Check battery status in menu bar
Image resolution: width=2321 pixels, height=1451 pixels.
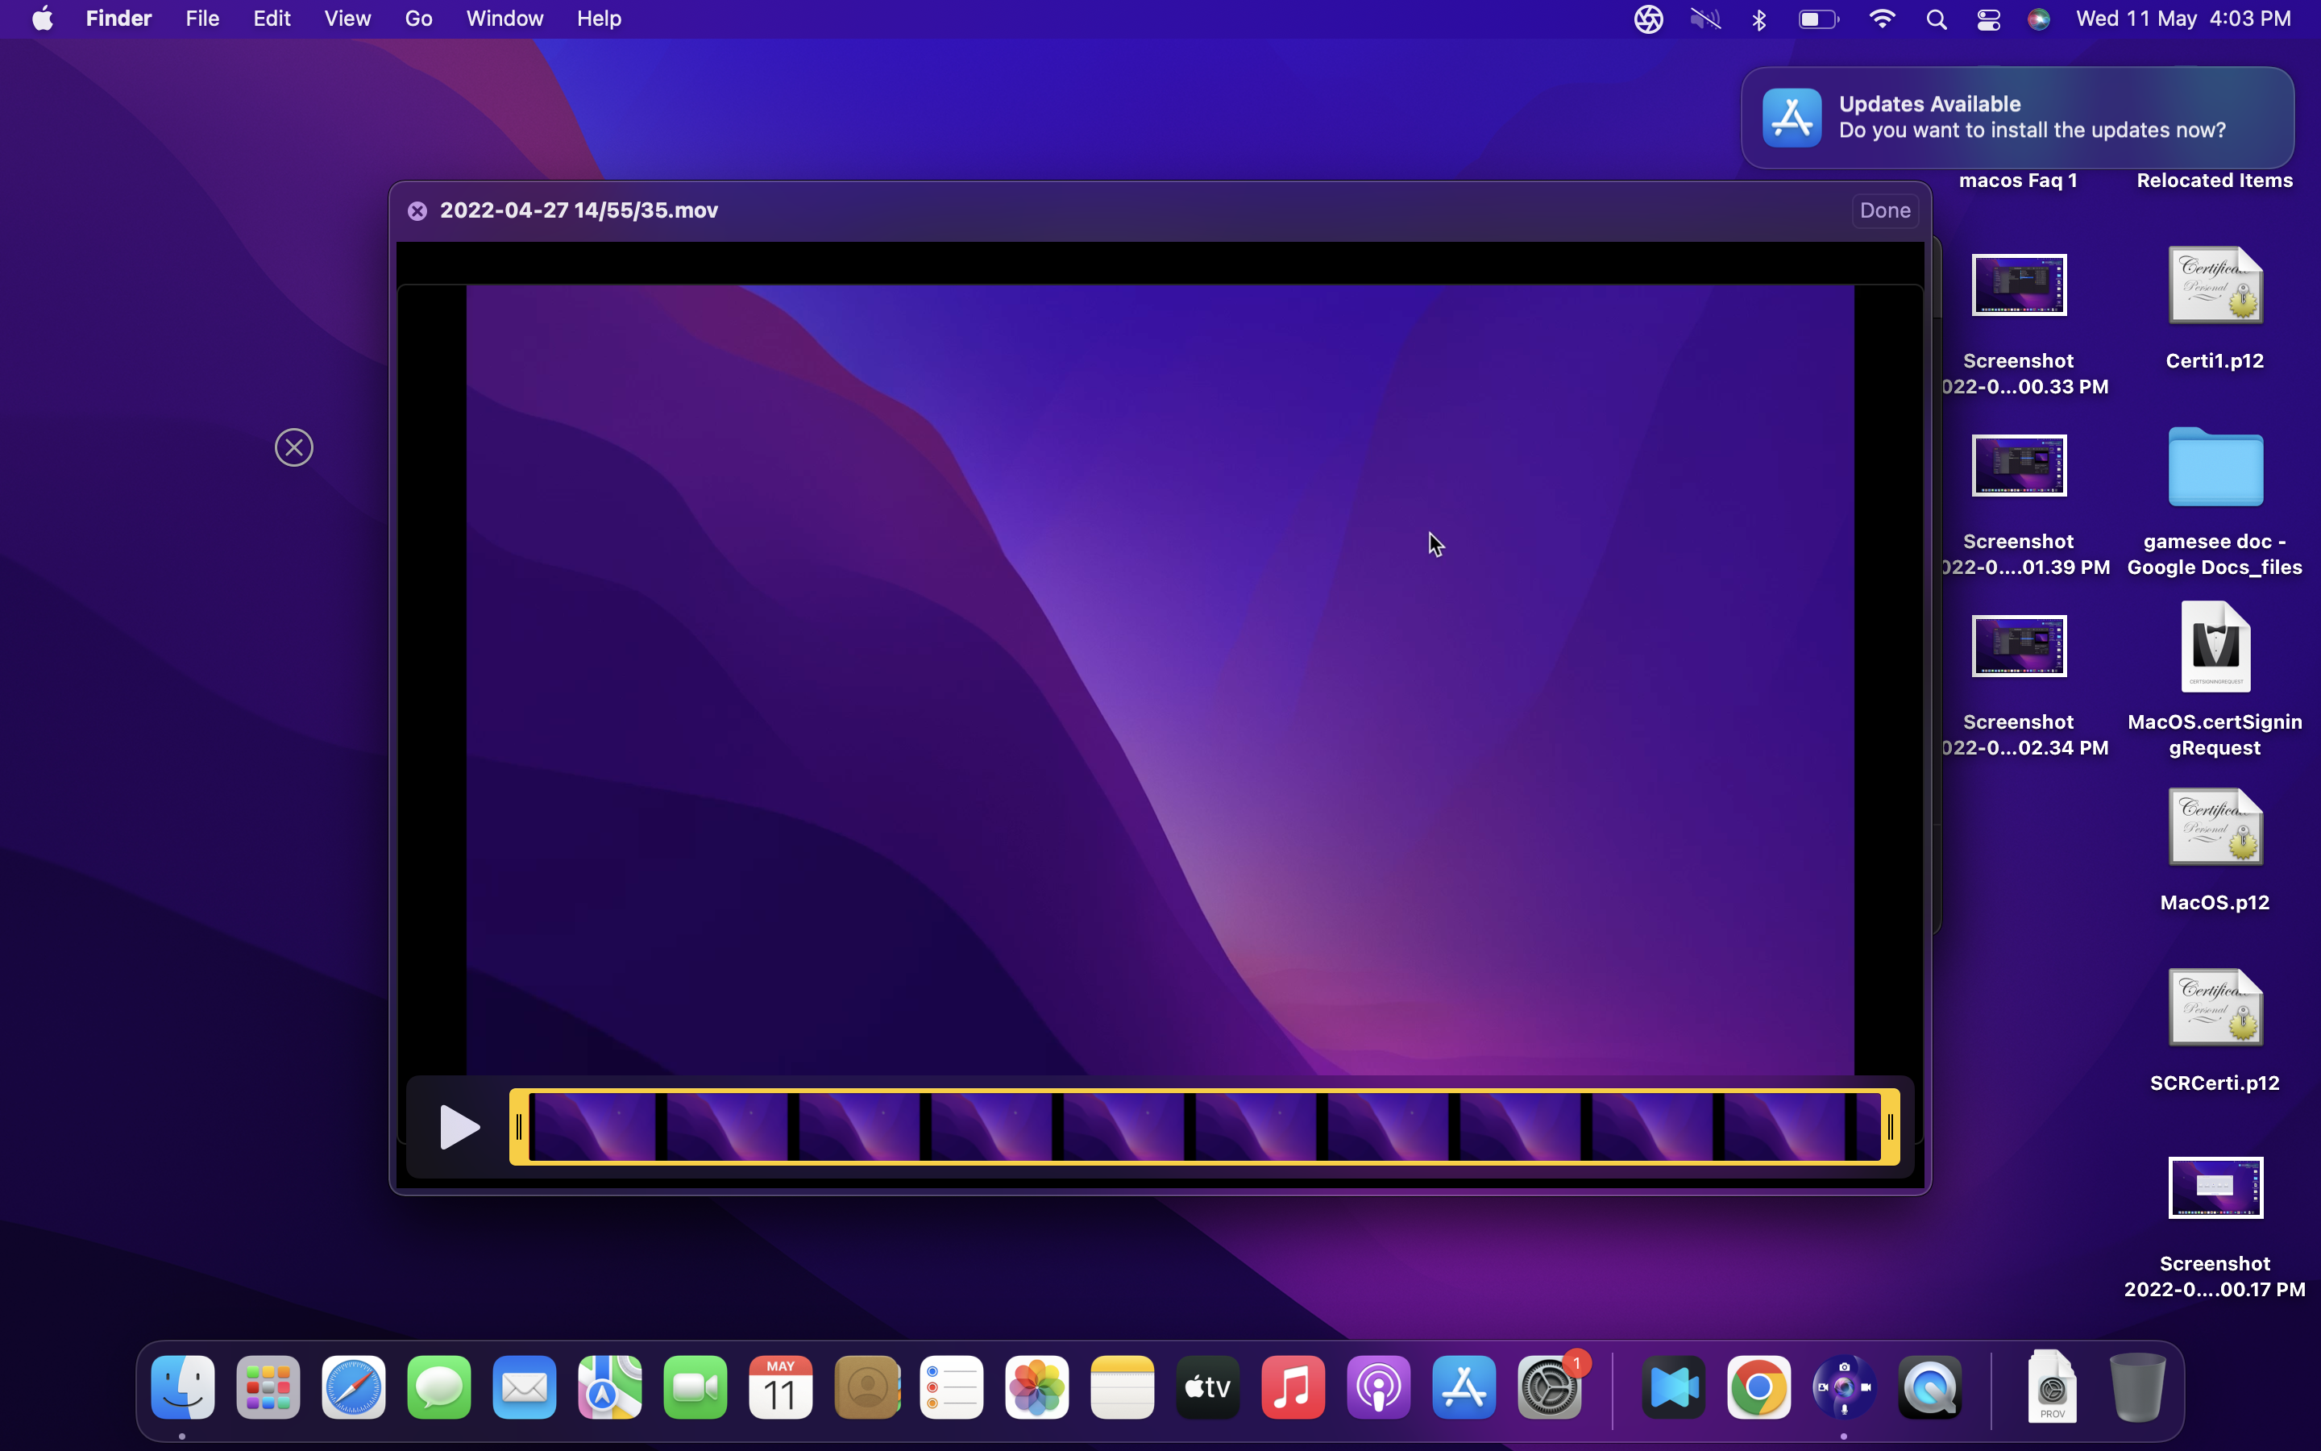click(1817, 19)
